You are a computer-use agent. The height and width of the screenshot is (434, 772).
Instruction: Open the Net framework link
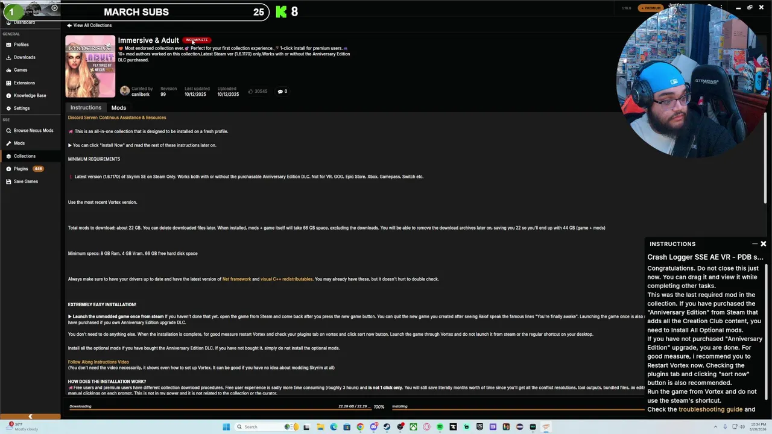[236, 279]
